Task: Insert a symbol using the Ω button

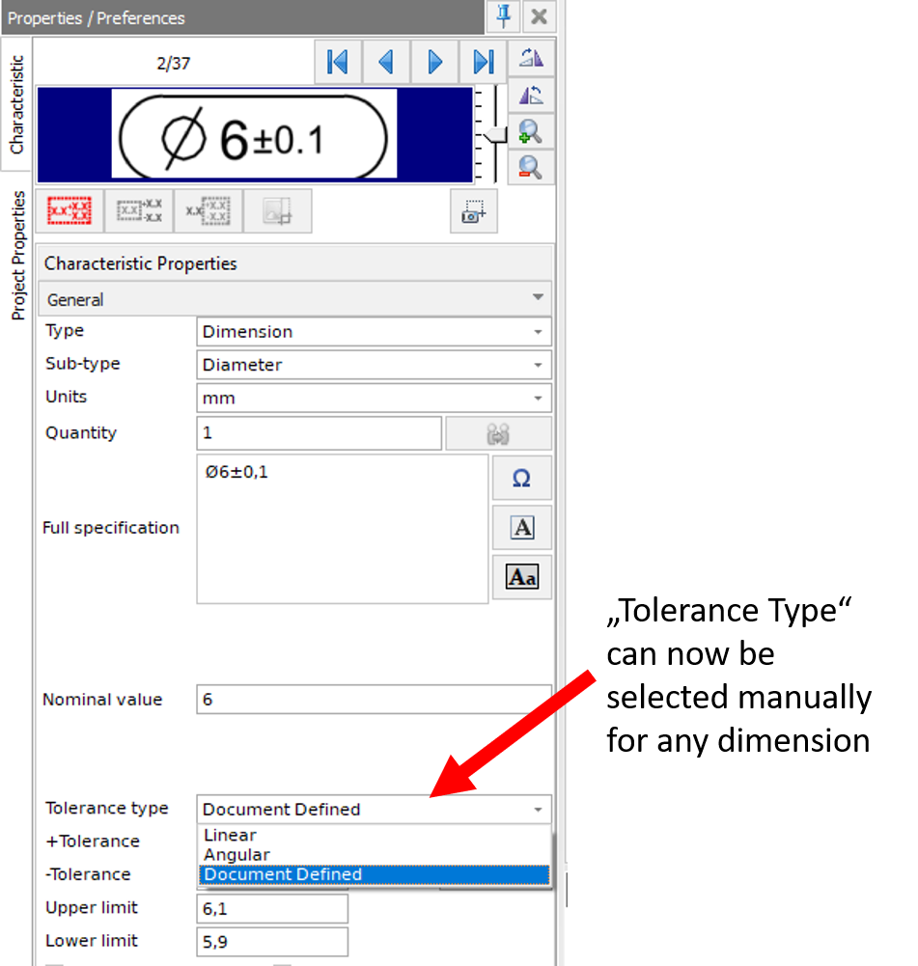Action: [522, 478]
